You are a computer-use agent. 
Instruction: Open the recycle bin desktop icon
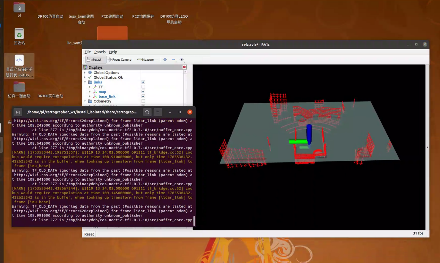(x=19, y=34)
